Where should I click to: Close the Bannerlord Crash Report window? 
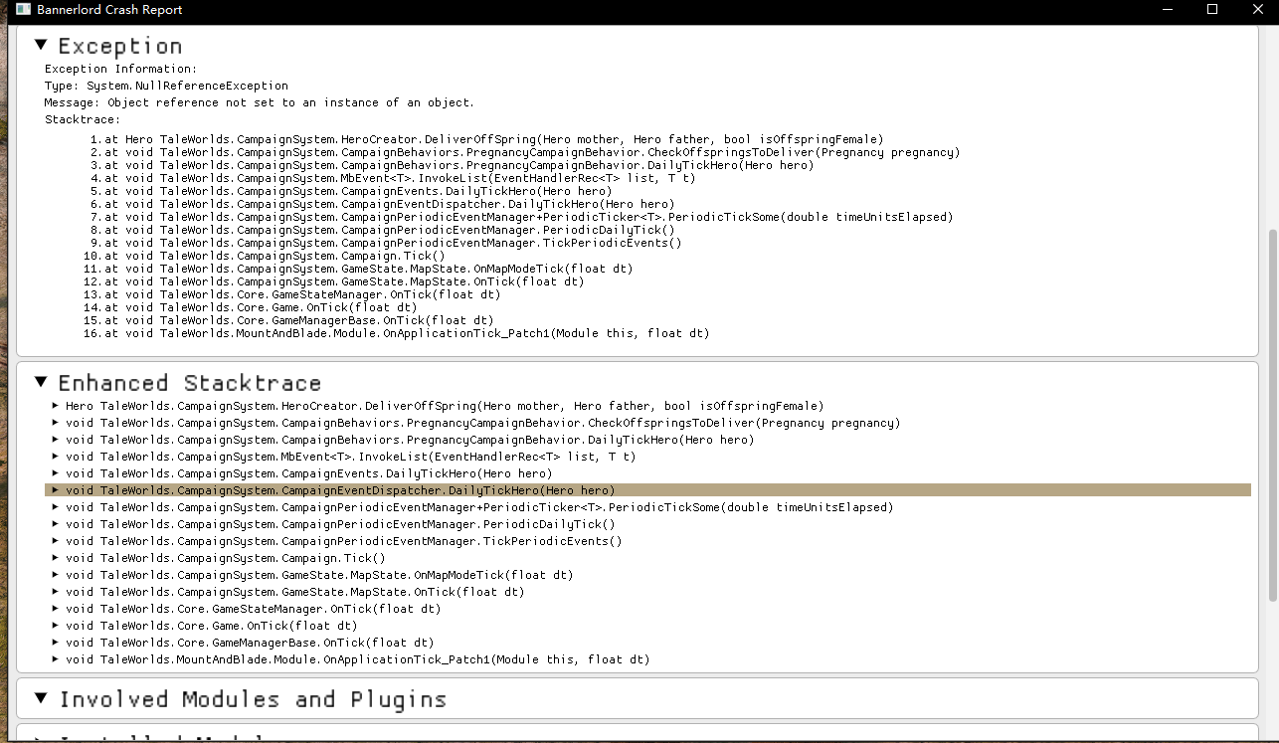tap(1257, 9)
